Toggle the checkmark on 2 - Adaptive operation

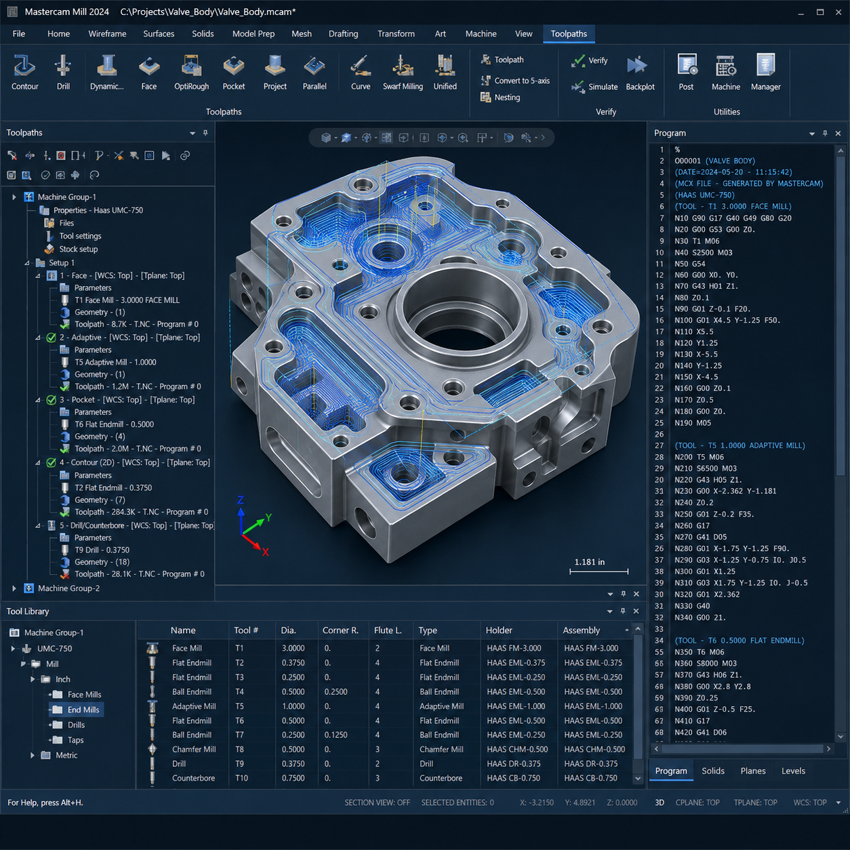coord(52,338)
